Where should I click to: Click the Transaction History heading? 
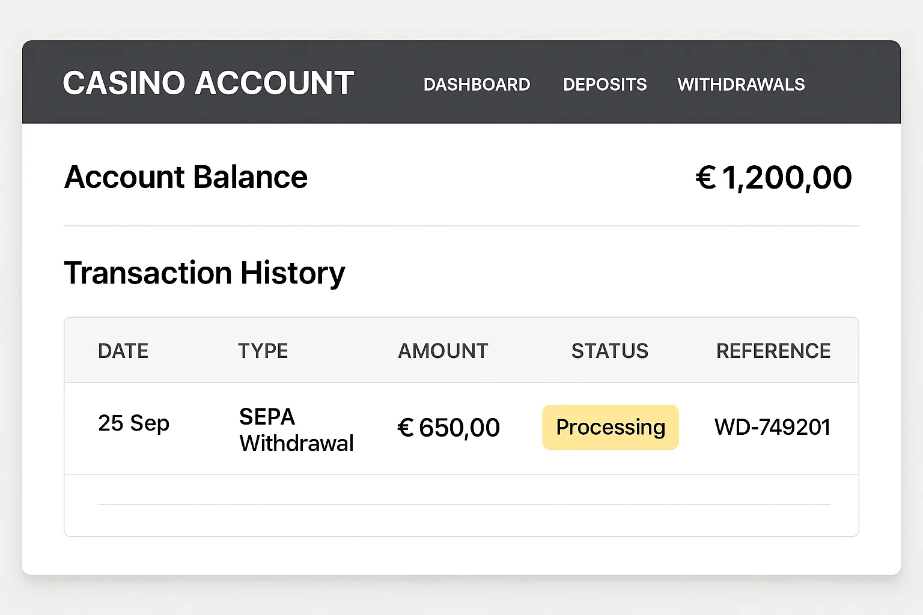tap(204, 273)
